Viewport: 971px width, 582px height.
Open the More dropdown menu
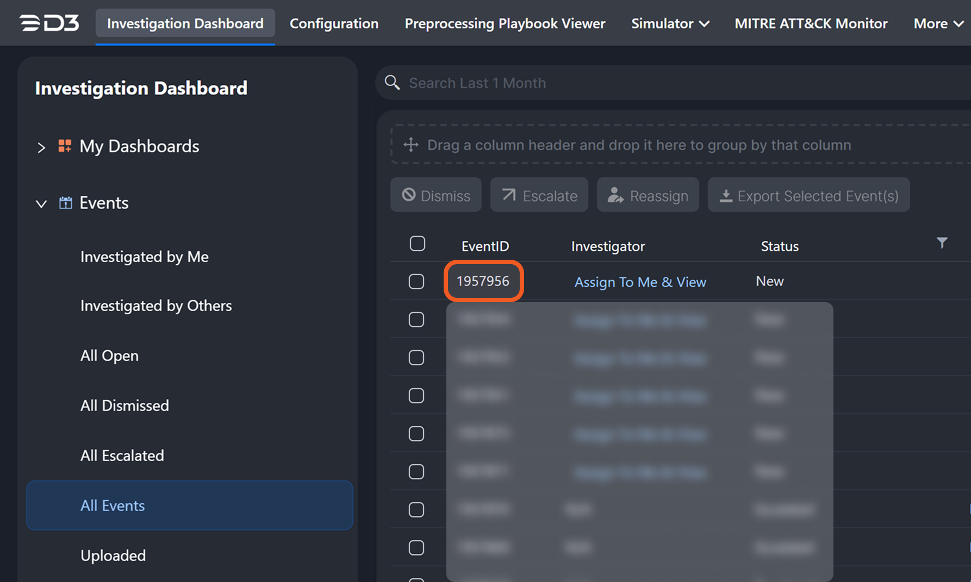coord(938,23)
